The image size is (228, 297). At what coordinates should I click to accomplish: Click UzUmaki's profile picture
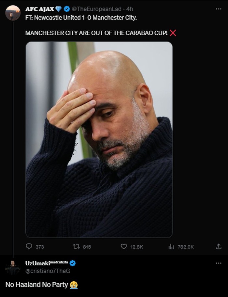tap(13, 267)
